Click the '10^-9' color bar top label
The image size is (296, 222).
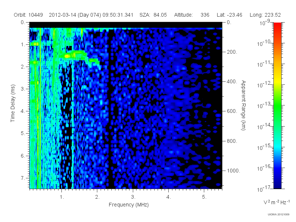click(265, 23)
